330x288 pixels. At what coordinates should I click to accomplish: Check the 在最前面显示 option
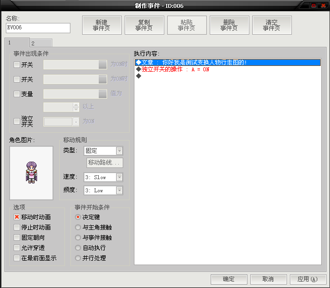pos(17,258)
